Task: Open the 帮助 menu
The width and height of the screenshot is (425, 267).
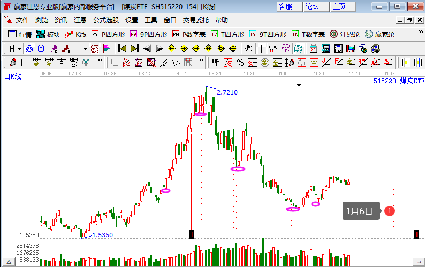Action: (x=222, y=20)
